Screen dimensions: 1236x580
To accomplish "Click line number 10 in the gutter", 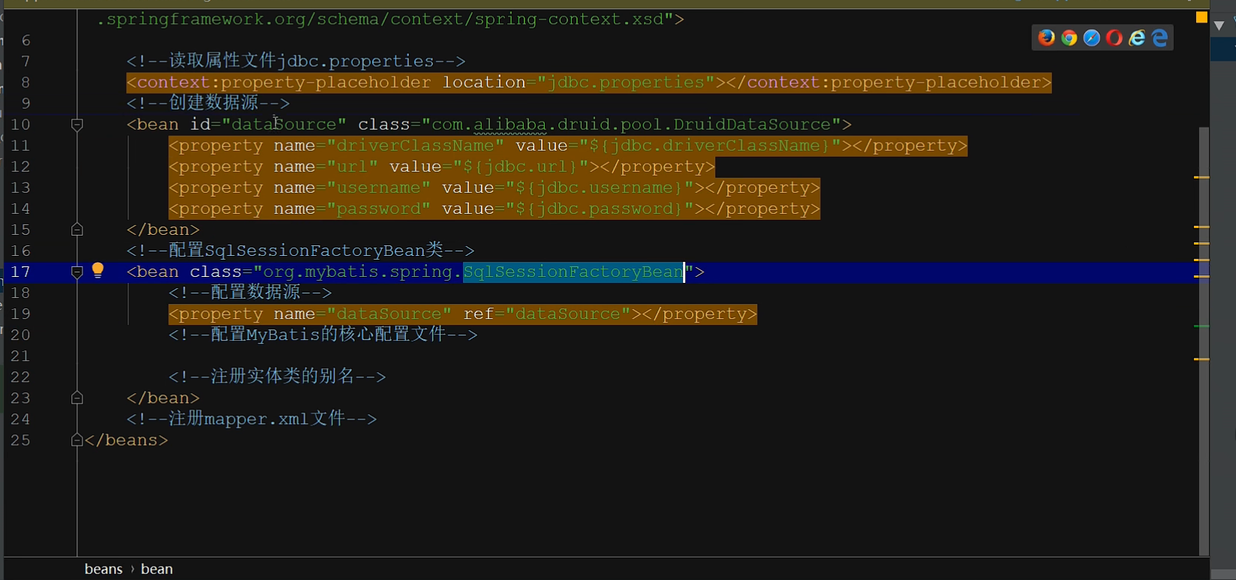I will (x=20, y=125).
